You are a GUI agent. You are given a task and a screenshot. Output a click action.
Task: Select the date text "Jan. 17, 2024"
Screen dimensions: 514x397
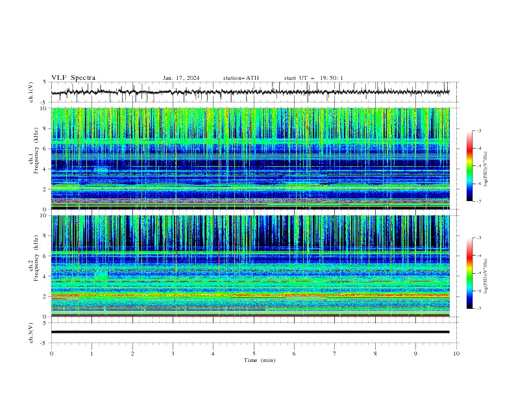[181, 78]
